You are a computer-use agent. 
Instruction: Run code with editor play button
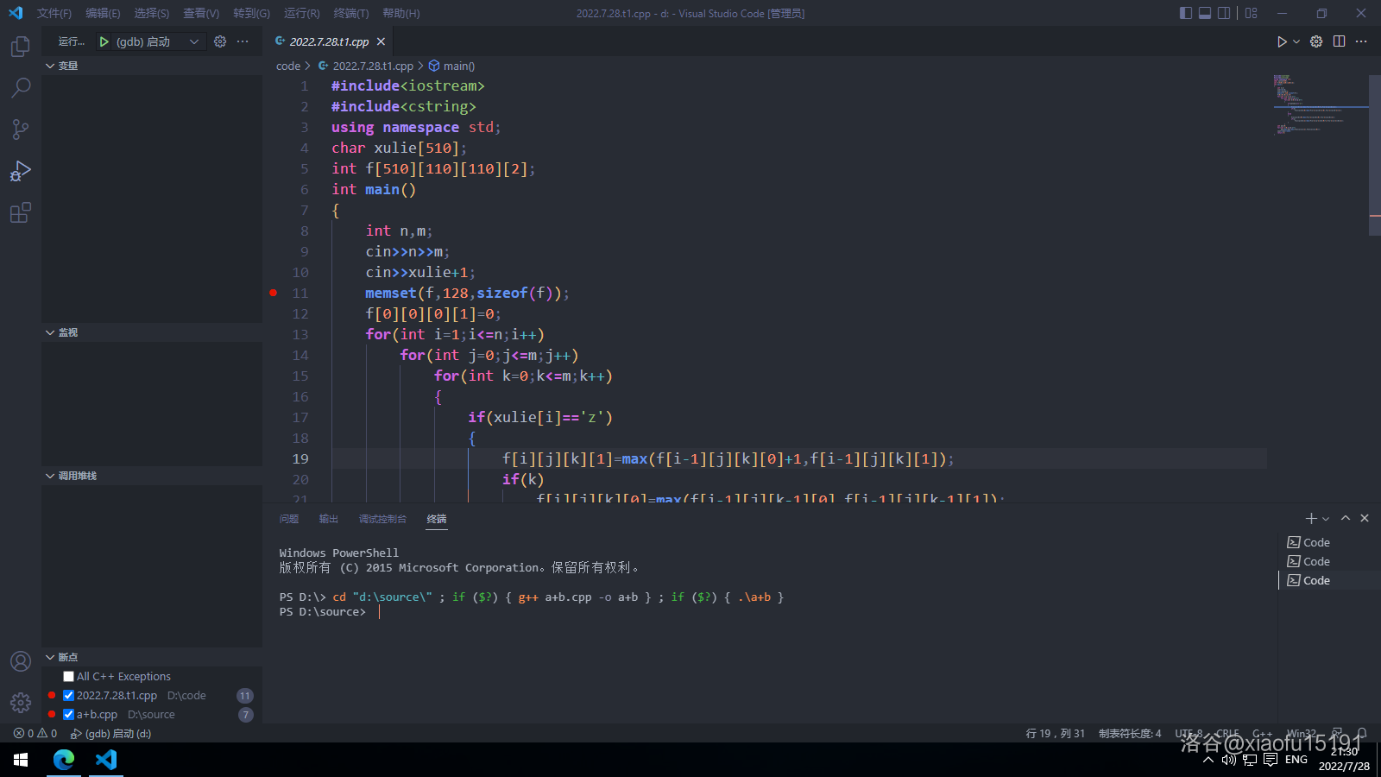(1282, 41)
